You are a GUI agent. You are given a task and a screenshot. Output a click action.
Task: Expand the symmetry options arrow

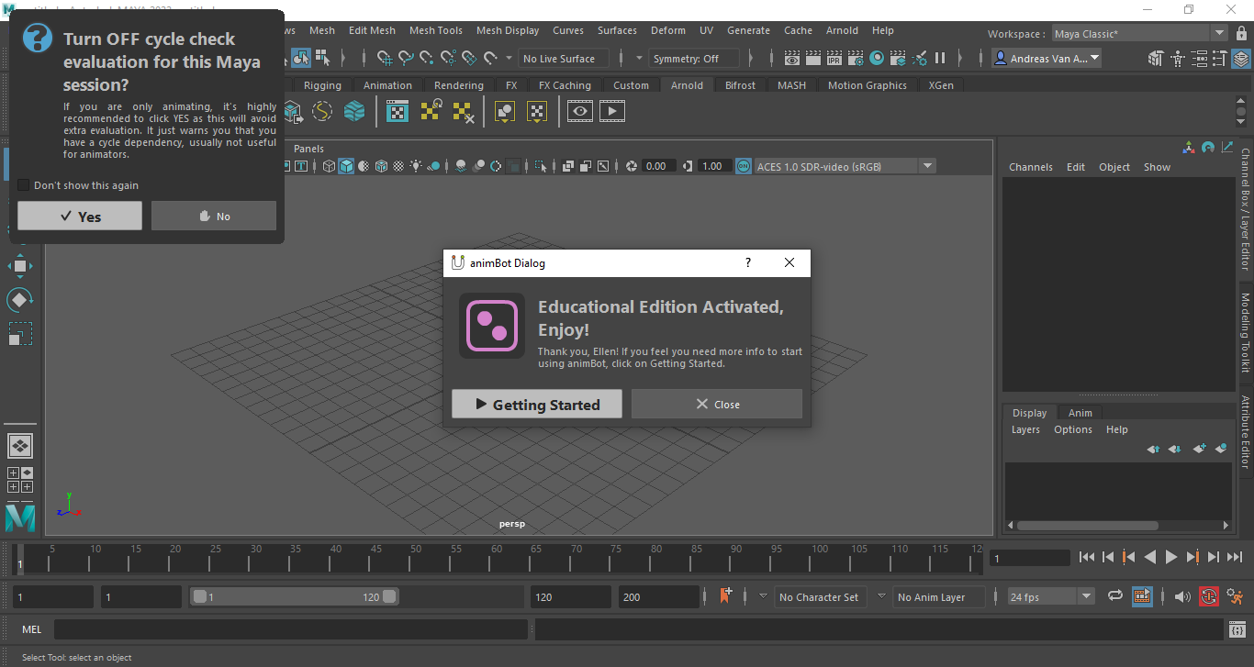(x=640, y=59)
